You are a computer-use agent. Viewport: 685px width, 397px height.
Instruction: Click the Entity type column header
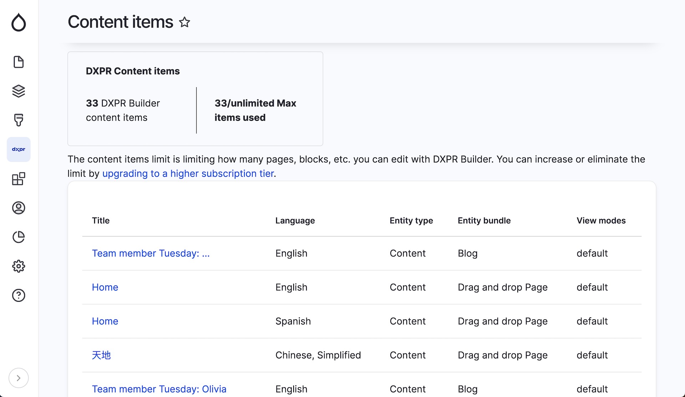point(411,220)
